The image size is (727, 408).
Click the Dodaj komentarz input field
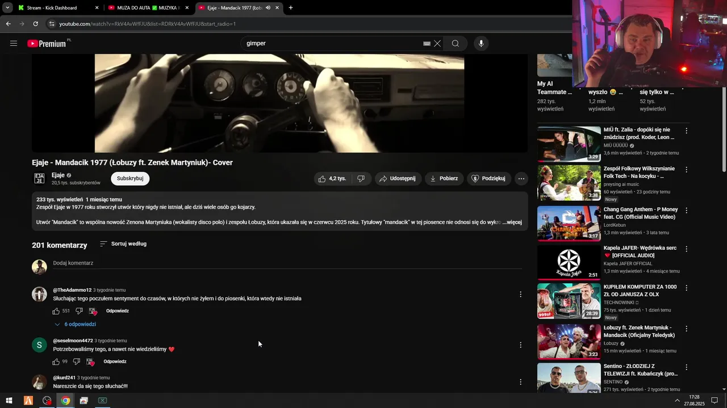(287, 263)
